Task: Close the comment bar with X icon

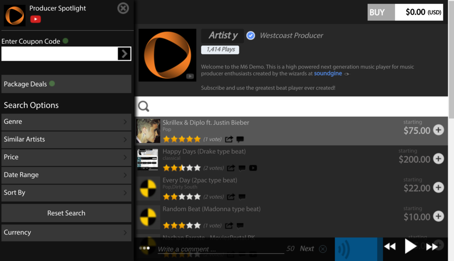Action: pos(323,249)
